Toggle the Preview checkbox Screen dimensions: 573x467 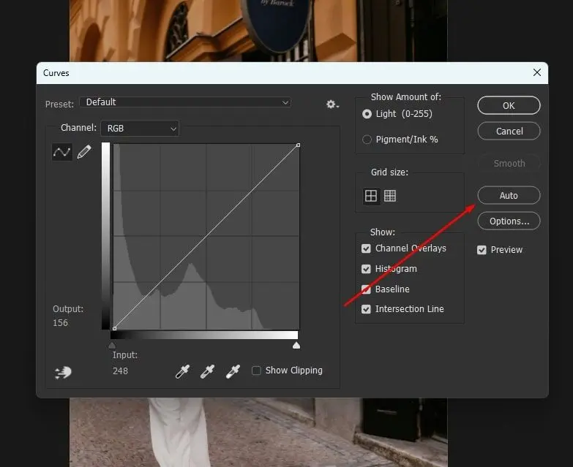pyautogui.click(x=482, y=250)
